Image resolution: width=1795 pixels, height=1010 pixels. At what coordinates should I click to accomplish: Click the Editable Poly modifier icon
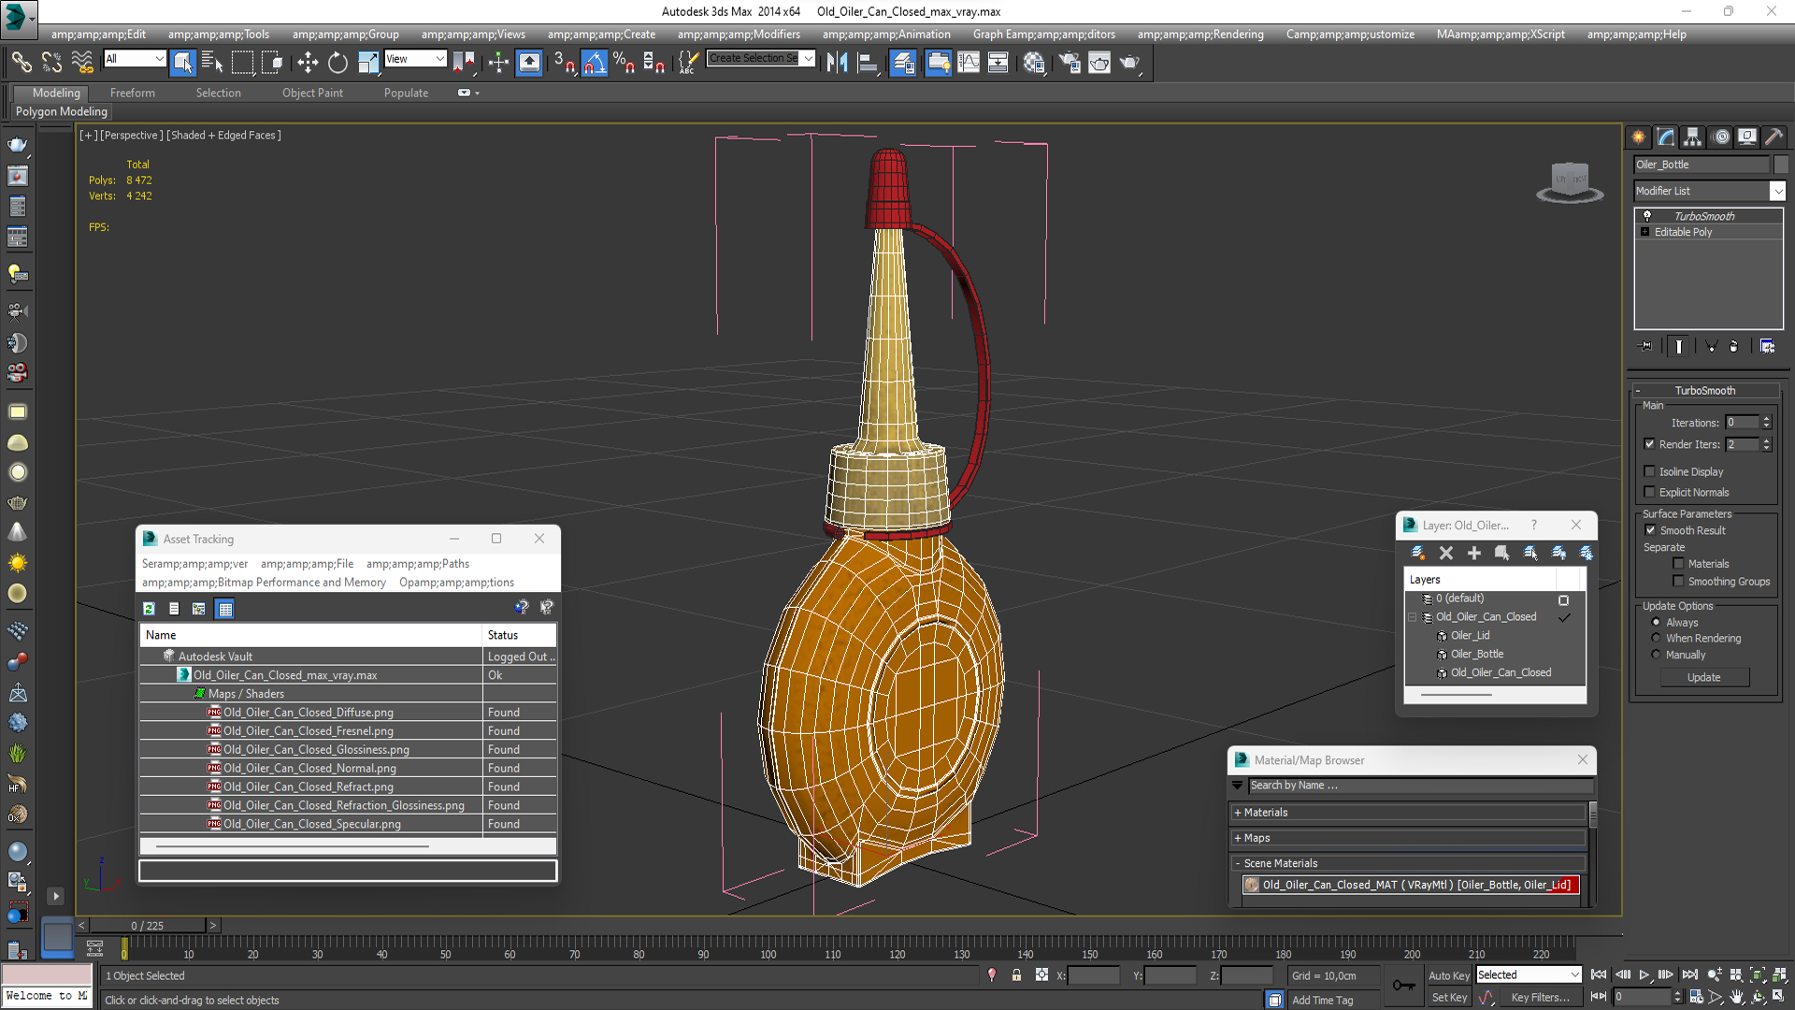[1645, 233]
